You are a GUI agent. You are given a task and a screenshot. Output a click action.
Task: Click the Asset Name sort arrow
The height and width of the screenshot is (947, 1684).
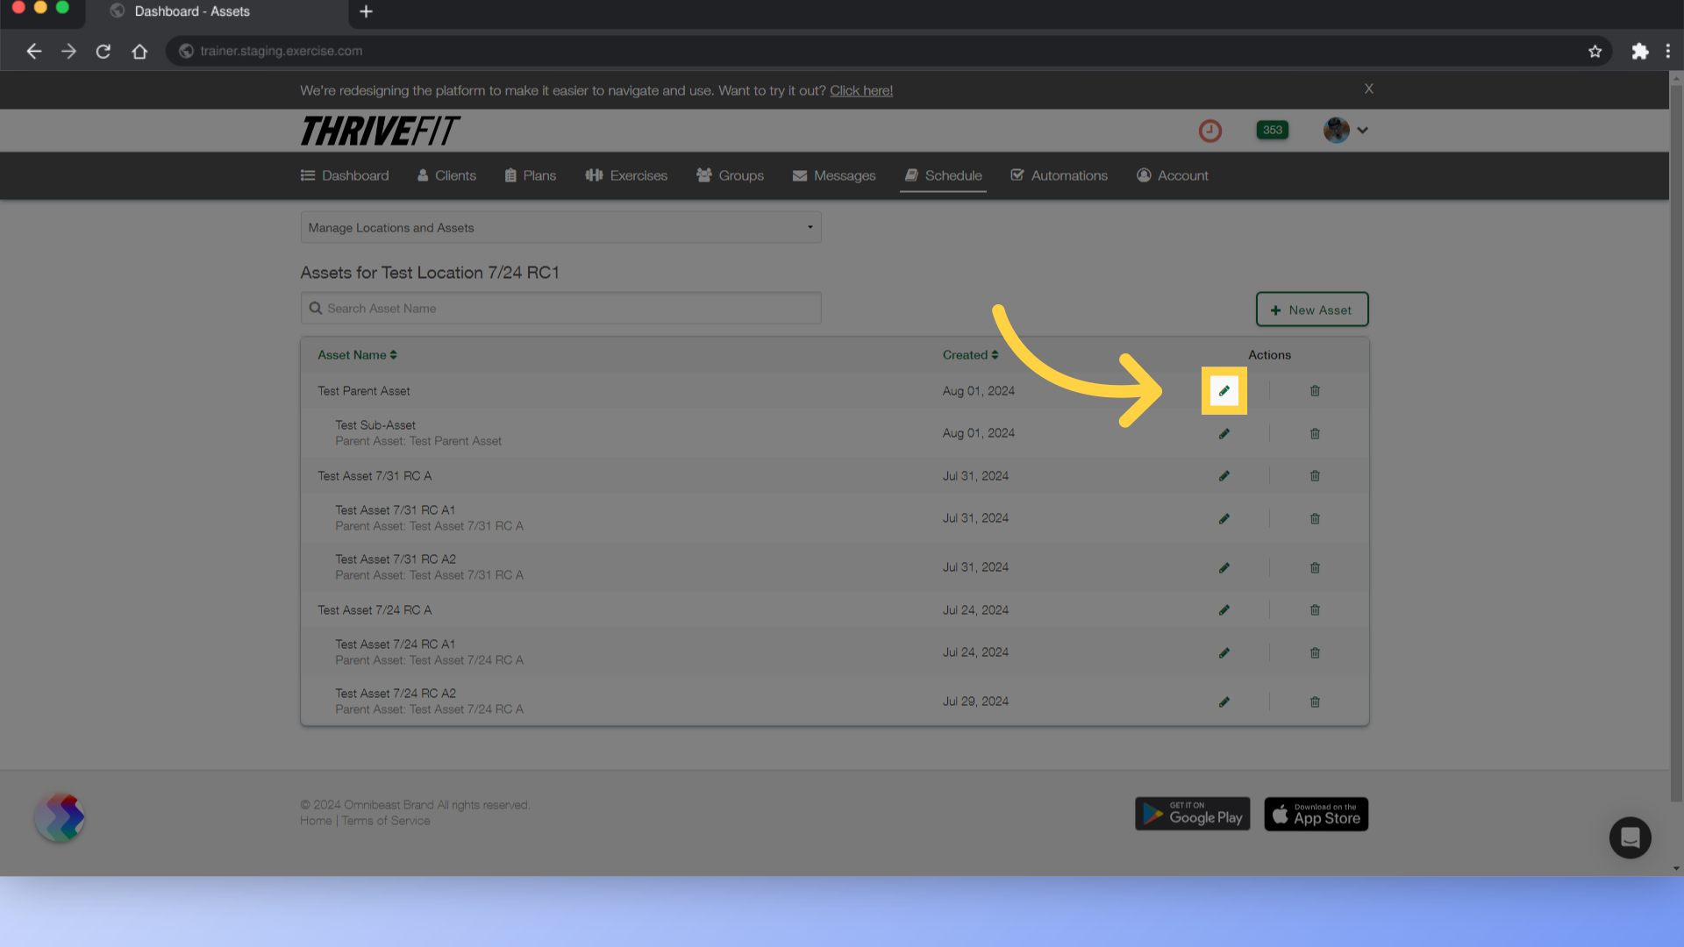pyautogui.click(x=393, y=355)
